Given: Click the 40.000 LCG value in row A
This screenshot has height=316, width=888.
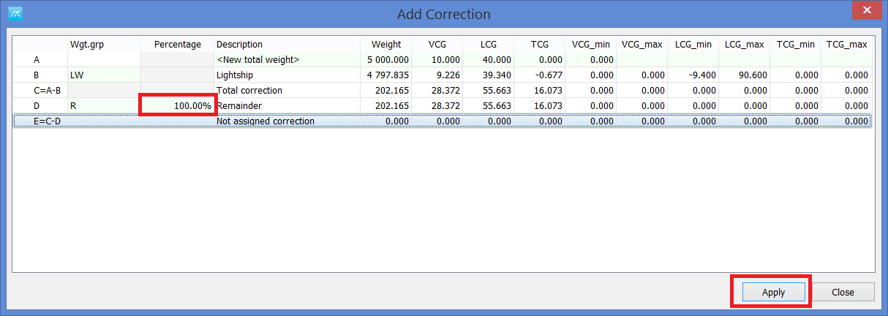Looking at the screenshot, I should pos(488,59).
